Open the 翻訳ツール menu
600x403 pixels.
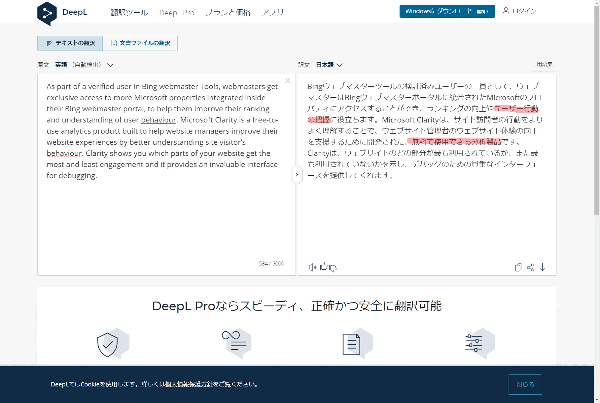[129, 12]
